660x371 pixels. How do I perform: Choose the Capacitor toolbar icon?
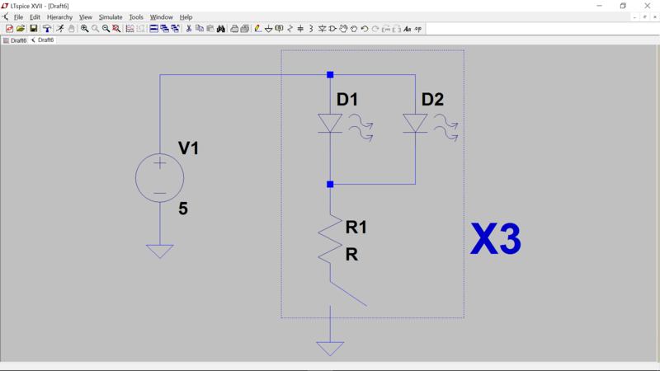[300, 29]
